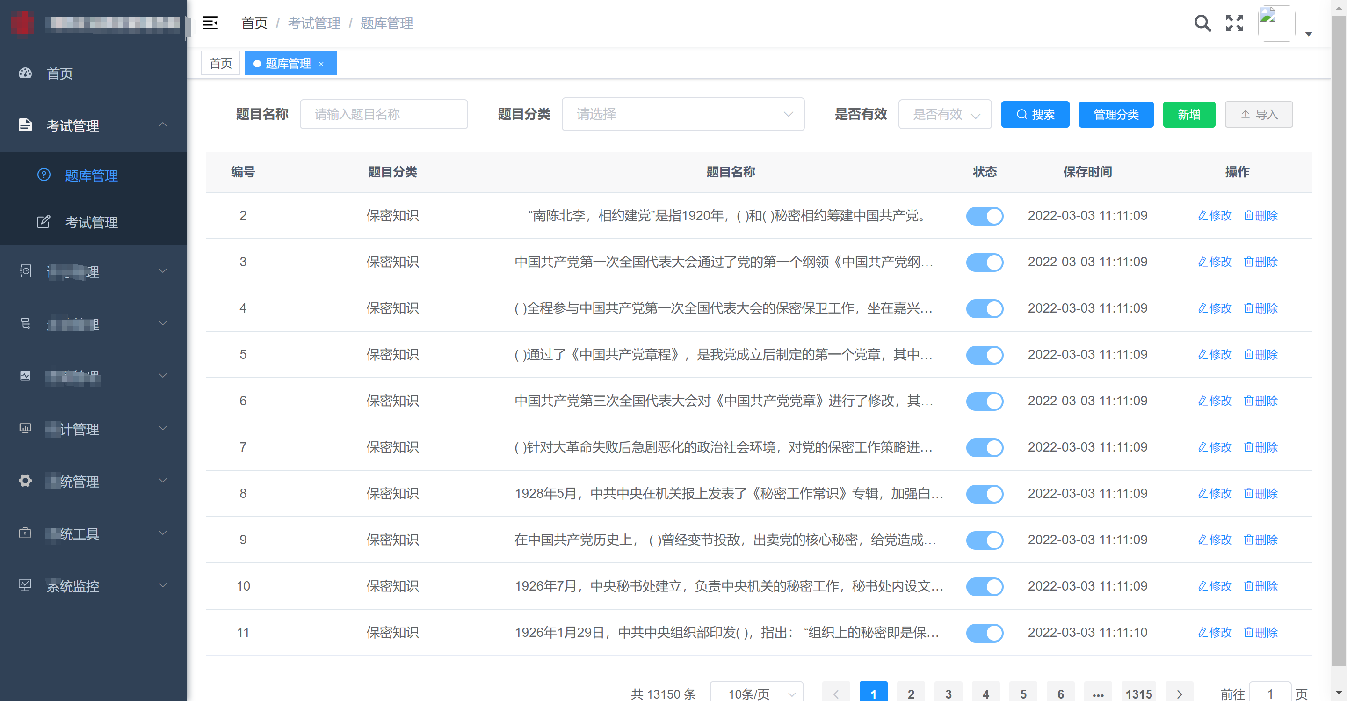The height and width of the screenshot is (701, 1347).
Task: Click the edit icon beside 考试管理 submenu
Action: (44, 222)
